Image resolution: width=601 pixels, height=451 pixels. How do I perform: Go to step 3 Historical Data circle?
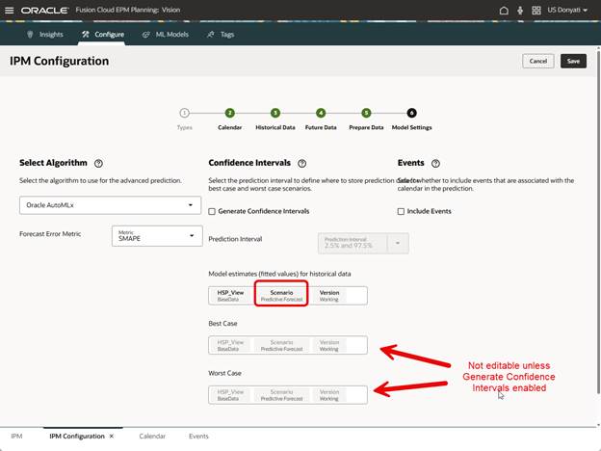(275, 113)
